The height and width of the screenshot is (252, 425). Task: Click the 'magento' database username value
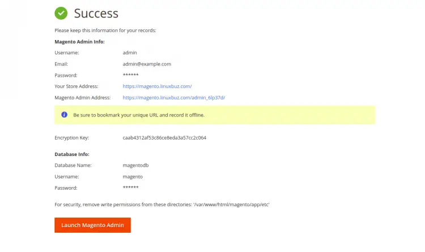coord(133,176)
